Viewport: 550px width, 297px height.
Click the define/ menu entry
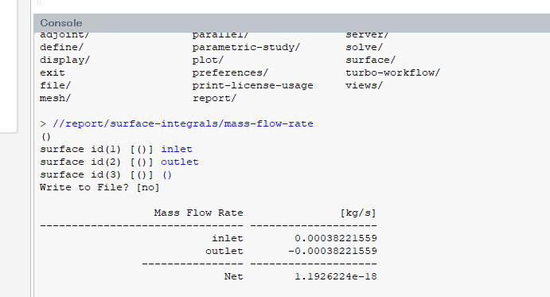tap(61, 47)
